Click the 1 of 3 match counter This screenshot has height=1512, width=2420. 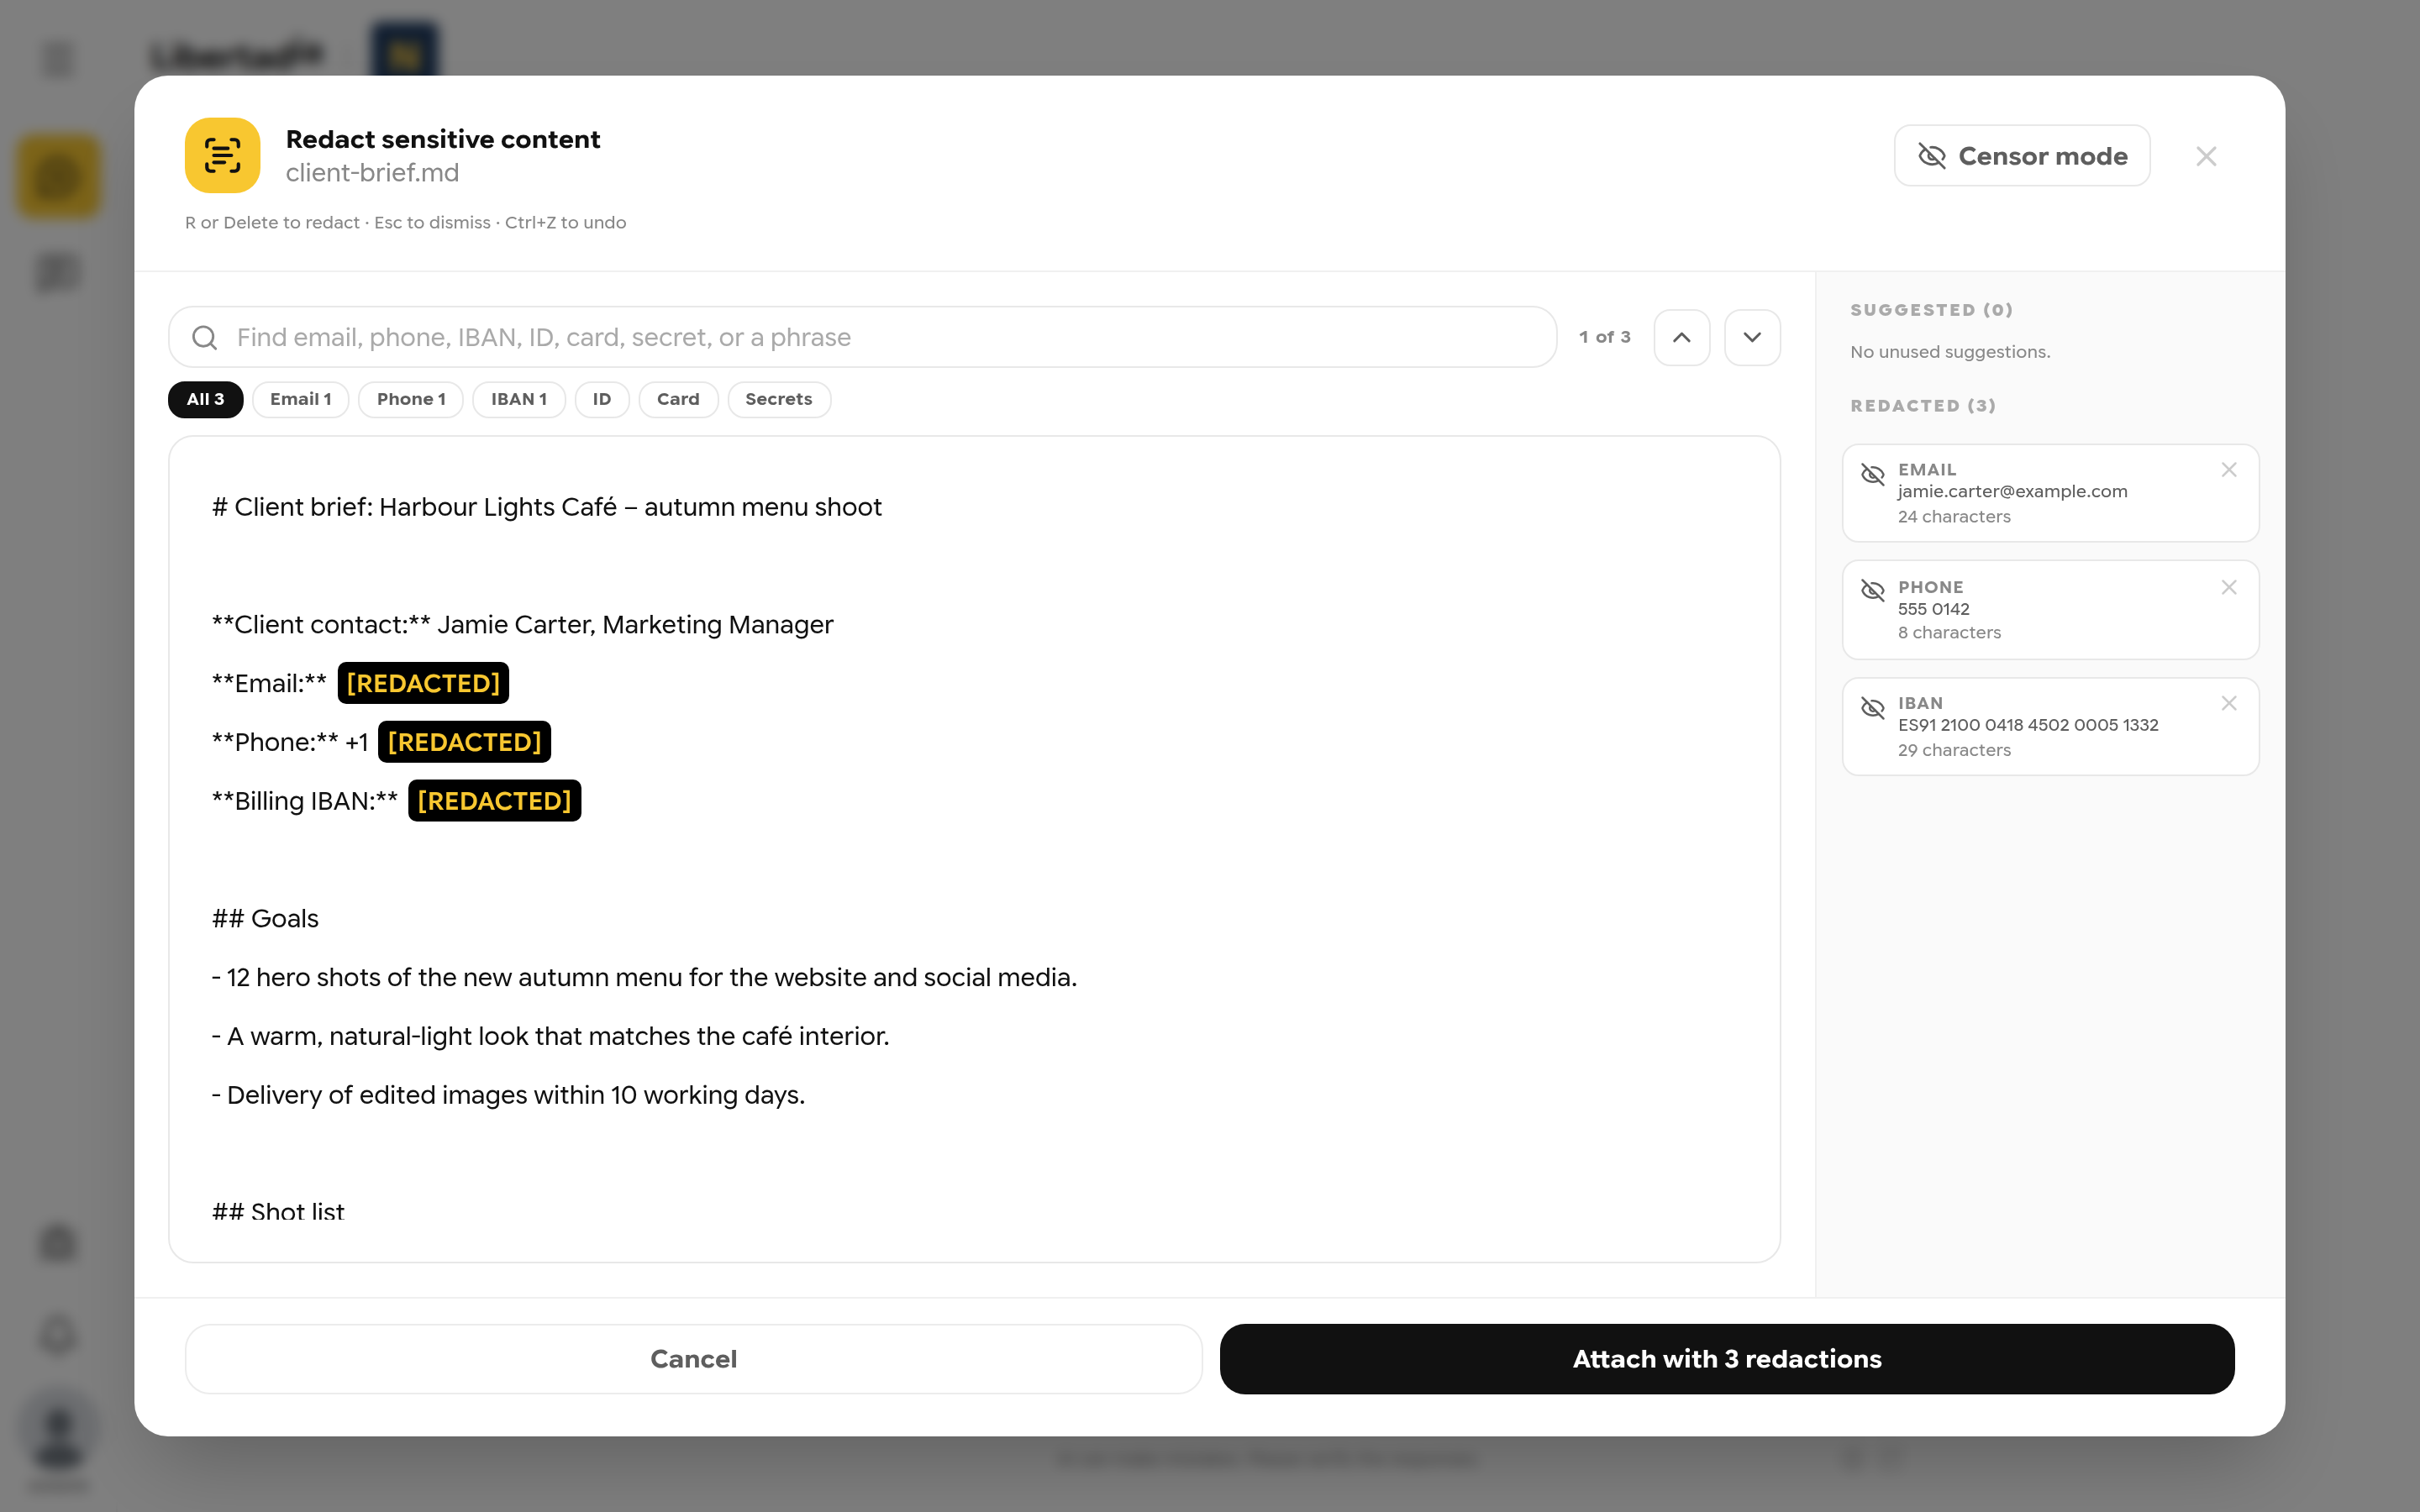(x=1604, y=337)
